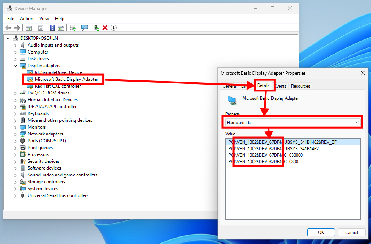This screenshot has height=244, width=371.
Task: Switch to the General tab
Action: (230, 86)
